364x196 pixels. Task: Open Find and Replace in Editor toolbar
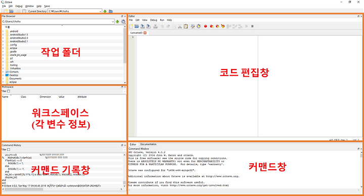(193, 26)
